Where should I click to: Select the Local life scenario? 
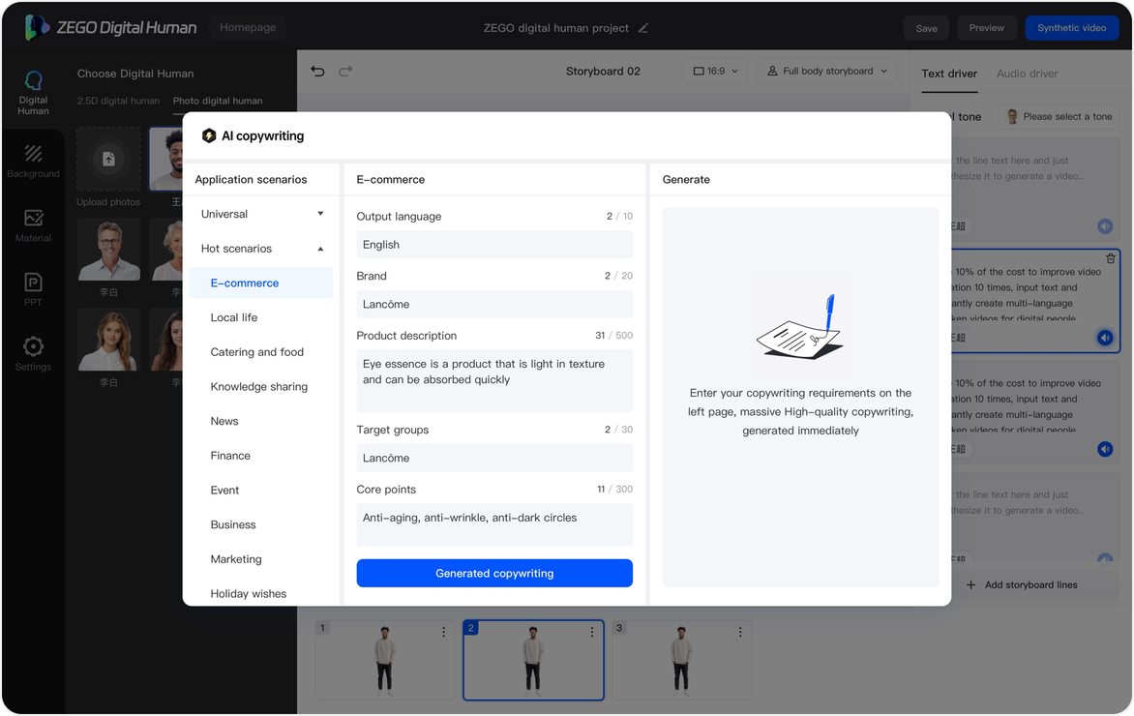click(234, 317)
